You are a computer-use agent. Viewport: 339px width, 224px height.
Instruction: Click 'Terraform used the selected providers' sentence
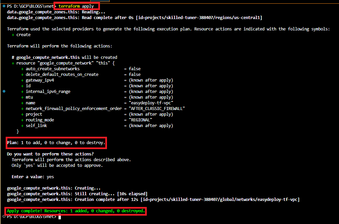(168, 29)
